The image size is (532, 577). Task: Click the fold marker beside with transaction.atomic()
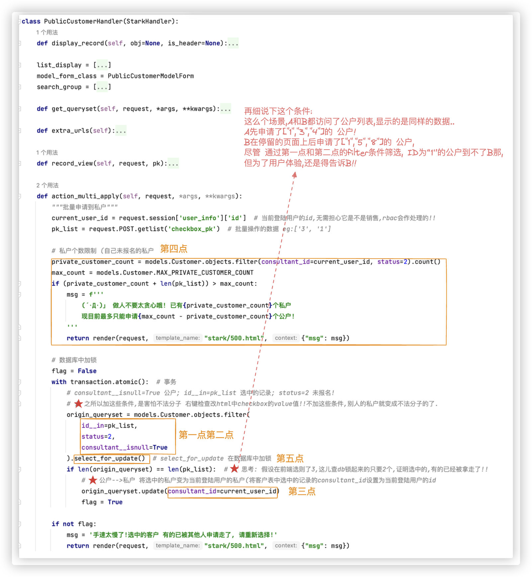click(x=20, y=382)
